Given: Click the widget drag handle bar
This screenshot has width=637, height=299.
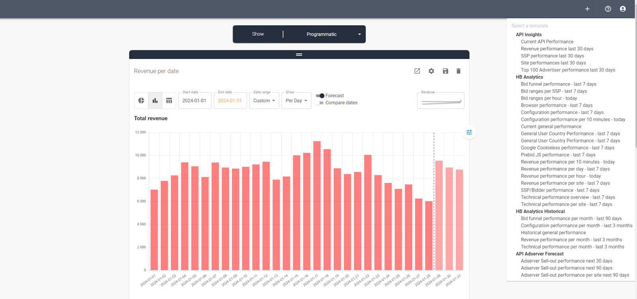Looking at the screenshot, I should (299, 54).
